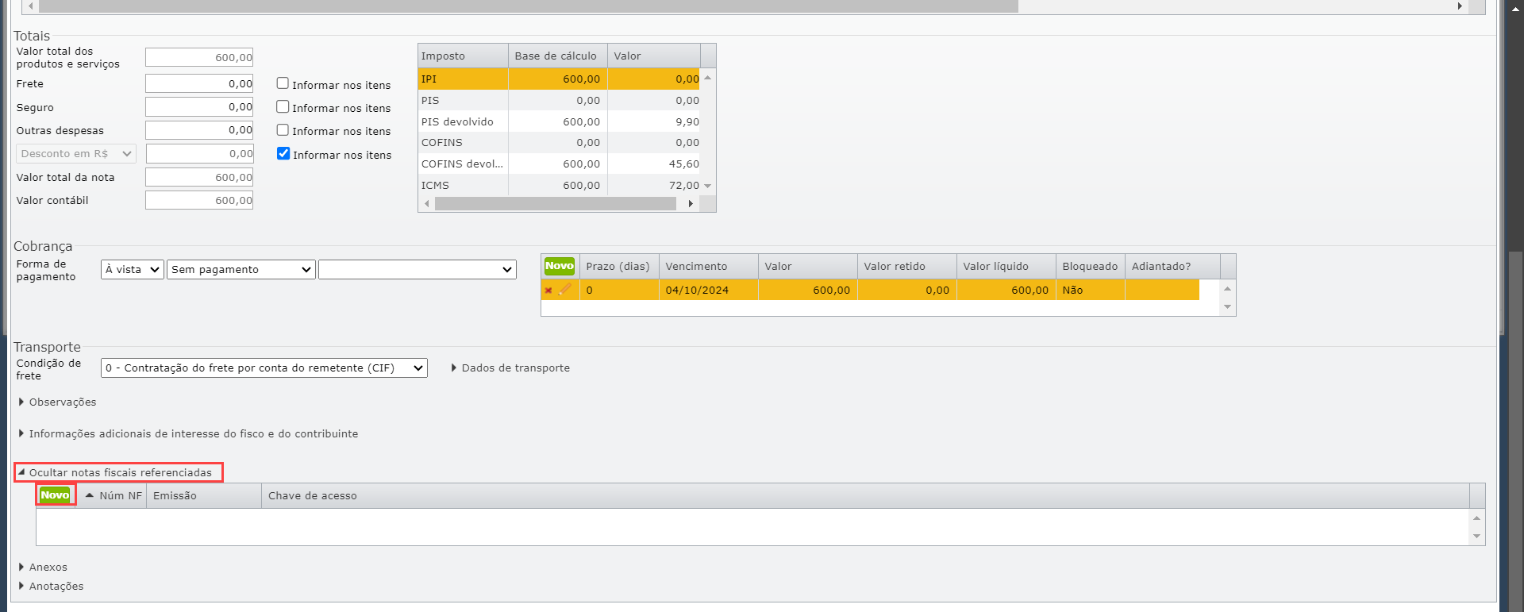This screenshot has width=1524, height=612.
Task: Click up arrow in tax table scrollbar
Action: [707, 78]
